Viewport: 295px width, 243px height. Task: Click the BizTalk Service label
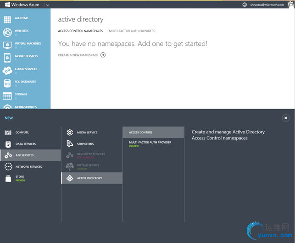point(88,165)
